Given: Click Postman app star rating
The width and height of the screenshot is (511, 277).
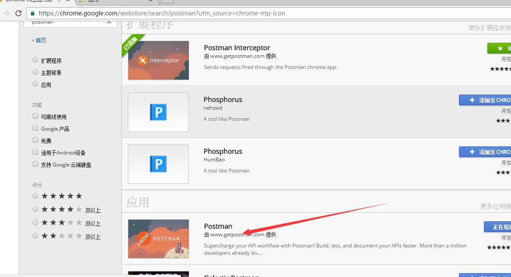Looking at the screenshot, I should click(499, 247).
